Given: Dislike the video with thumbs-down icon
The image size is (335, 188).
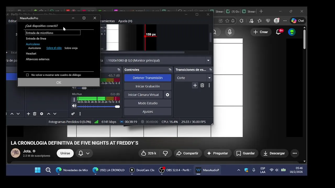Looking at the screenshot, I should click(165, 153).
